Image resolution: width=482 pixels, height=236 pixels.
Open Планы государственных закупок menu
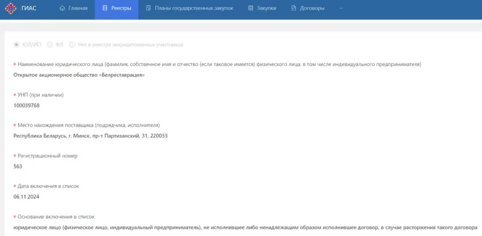tap(190, 8)
